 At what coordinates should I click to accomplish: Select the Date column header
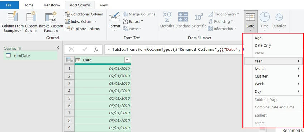(x=103, y=60)
